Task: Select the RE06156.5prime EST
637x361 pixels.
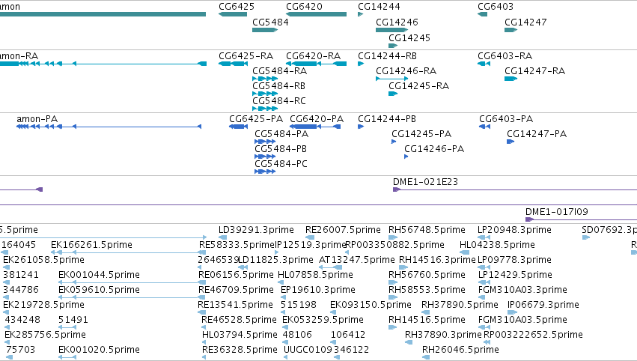Action: click(x=202, y=282)
